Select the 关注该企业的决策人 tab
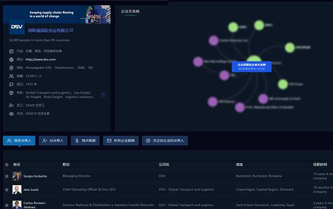Screen dimensions: 333x209 165,141
